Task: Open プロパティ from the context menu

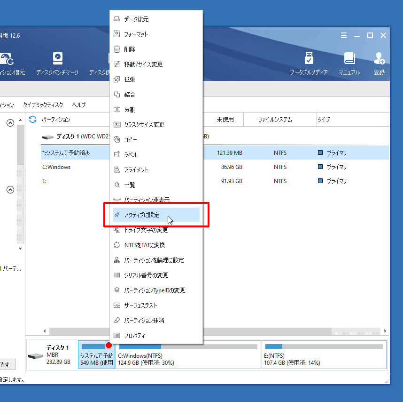Action: click(134, 336)
